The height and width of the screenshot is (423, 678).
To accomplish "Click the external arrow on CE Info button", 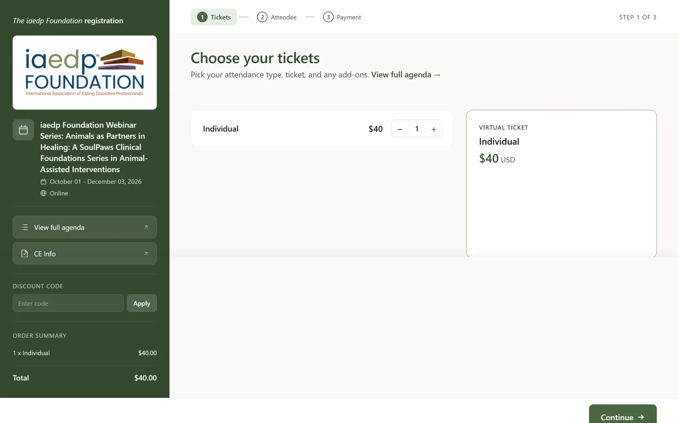I will coord(146,254).
